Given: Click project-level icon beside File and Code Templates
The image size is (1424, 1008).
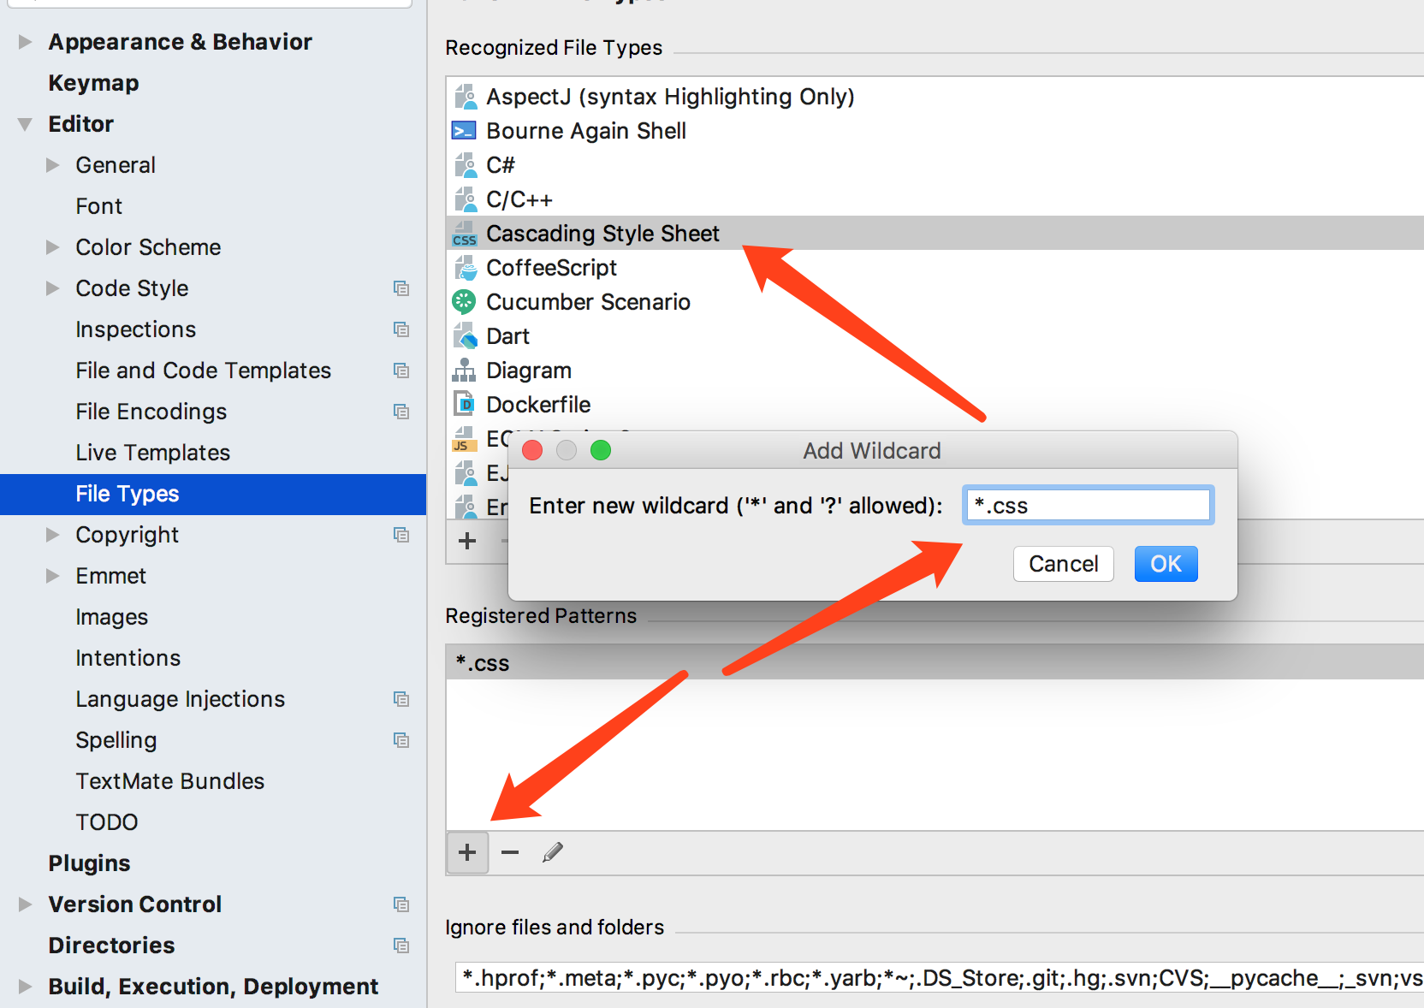Looking at the screenshot, I should [x=401, y=371].
